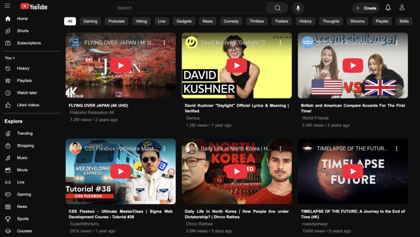Click the YouTube logo
This screenshot has width=420, height=237.
(x=34, y=7)
